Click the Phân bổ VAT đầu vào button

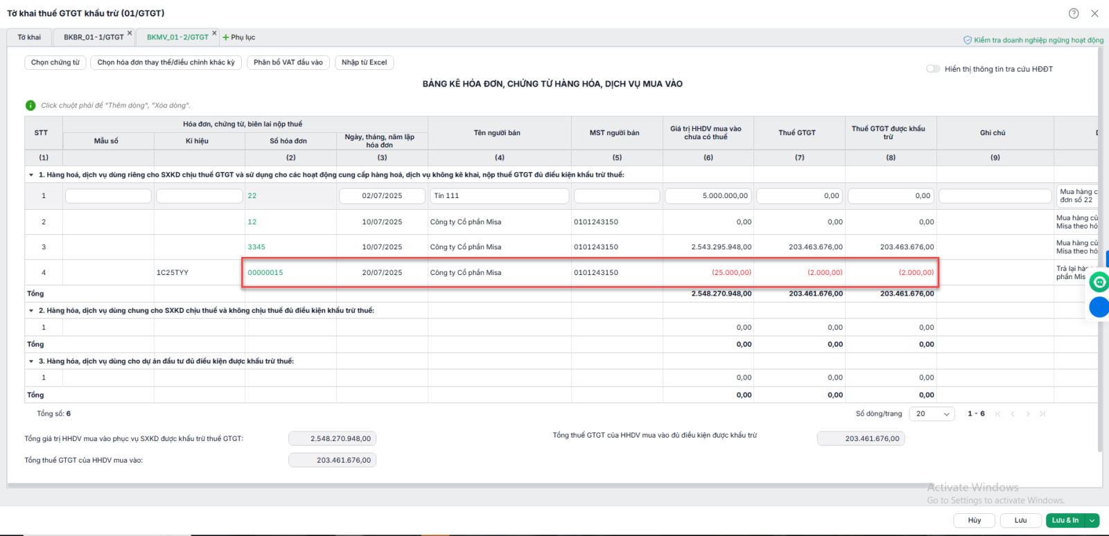click(288, 62)
